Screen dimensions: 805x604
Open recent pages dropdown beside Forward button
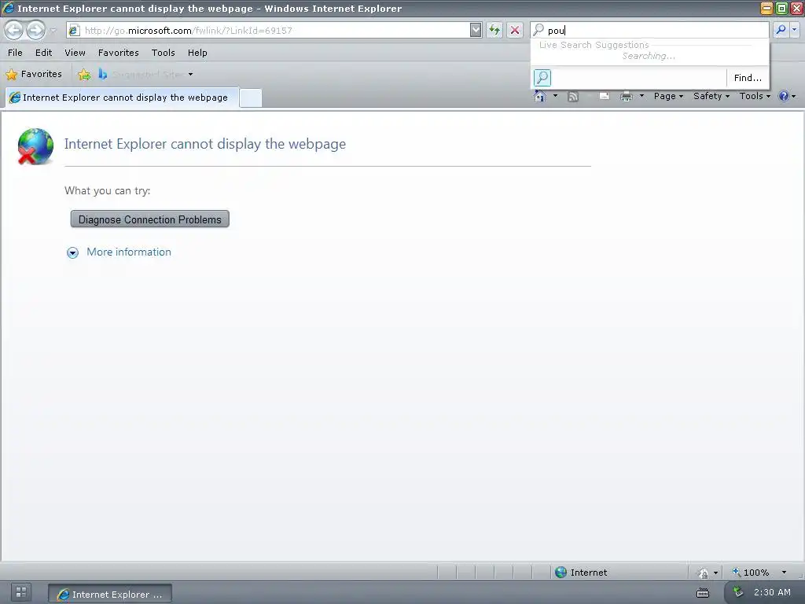53,31
